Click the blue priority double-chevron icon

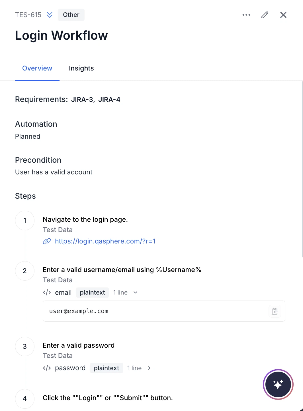pyautogui.click(x=50, y=15)
